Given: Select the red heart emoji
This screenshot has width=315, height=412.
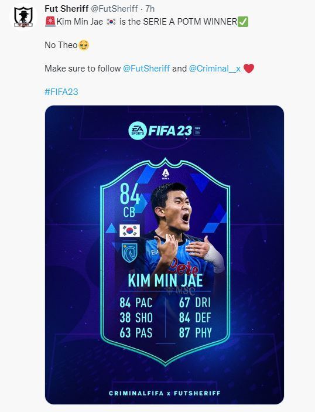Looking at the screenshot, I should (x=249, y=69).
